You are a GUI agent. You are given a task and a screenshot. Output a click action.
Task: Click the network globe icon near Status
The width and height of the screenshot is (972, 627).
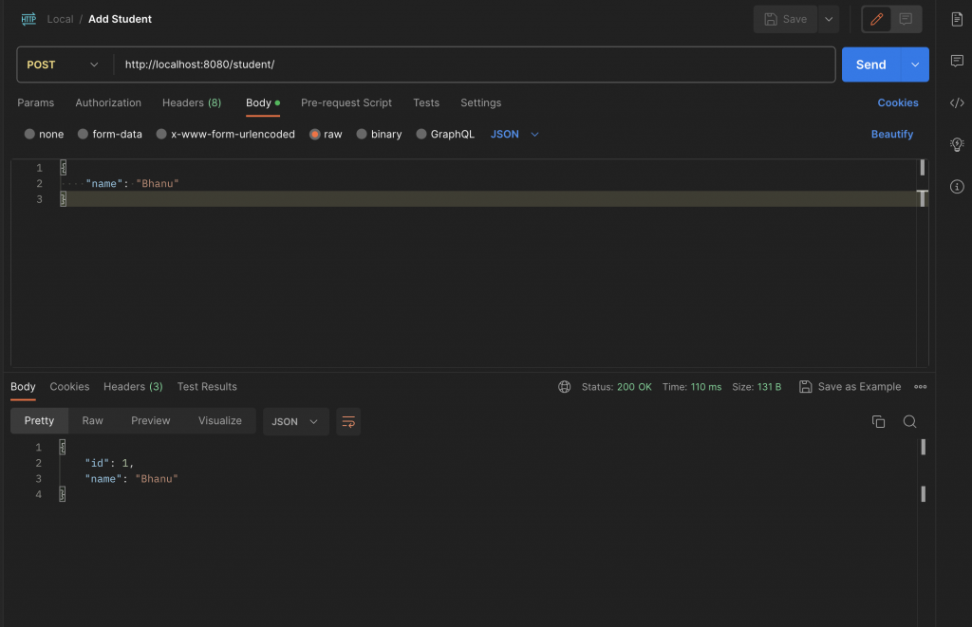(x=564, y=387)
